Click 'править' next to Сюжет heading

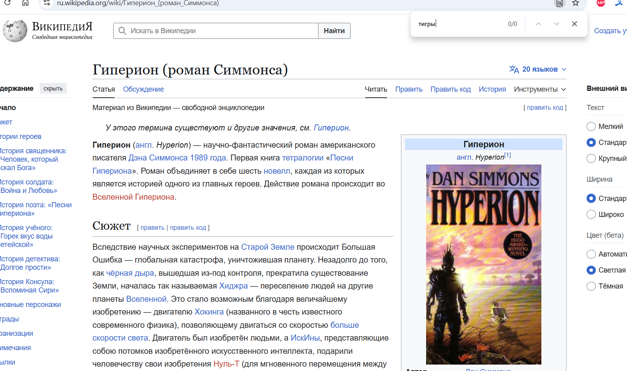coord(152,228)
